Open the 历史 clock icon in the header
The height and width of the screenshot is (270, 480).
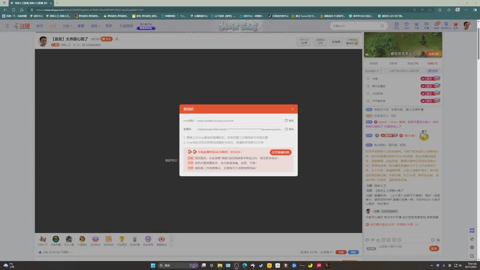click(397, 25)
